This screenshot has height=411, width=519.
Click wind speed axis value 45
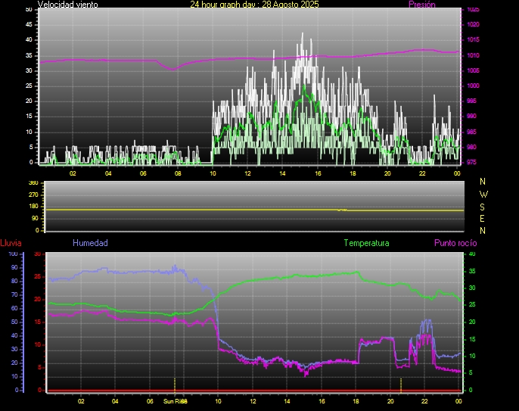pyautogui.click(x=29, y=24)
